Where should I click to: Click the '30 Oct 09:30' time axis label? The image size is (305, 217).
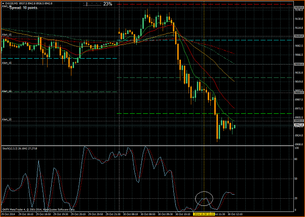point(165,214)
